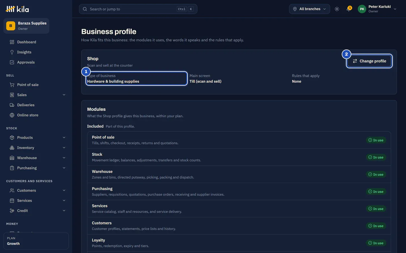
Task: Click the Credit handshake icon
Action: click(x=12, y=211)
